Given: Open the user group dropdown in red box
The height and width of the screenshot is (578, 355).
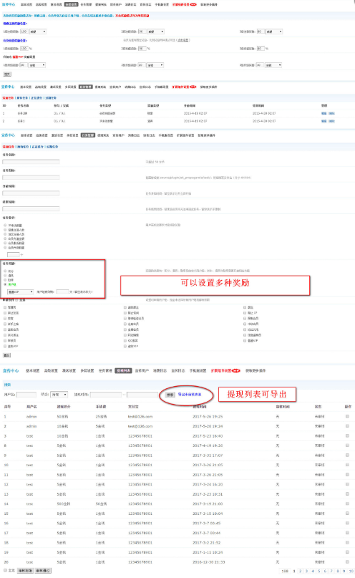Looking at the screenshot, I should coord(21,292).
